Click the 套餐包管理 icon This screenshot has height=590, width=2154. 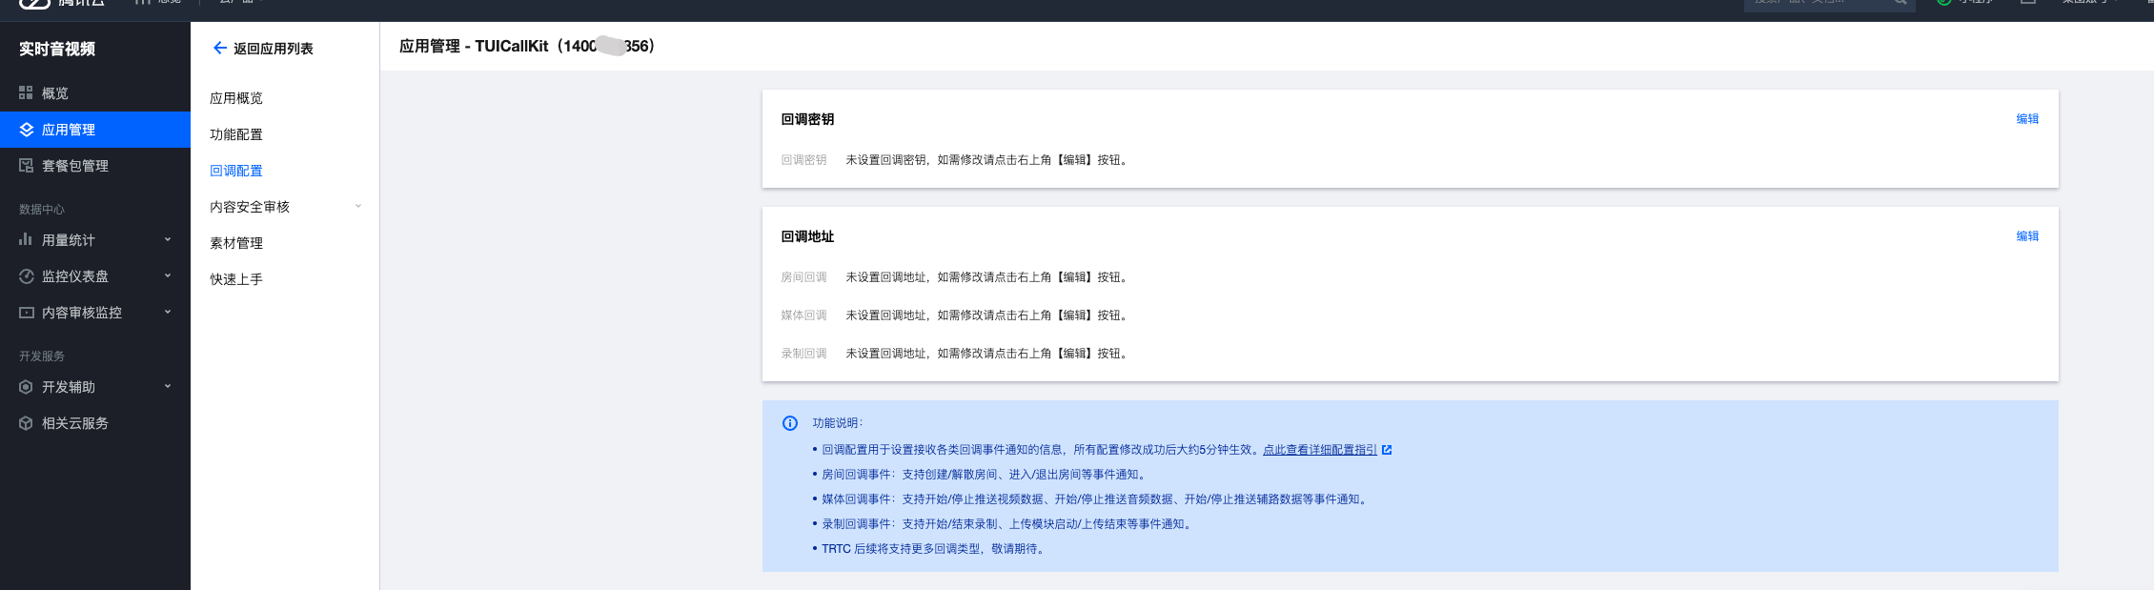coord(26,166)
